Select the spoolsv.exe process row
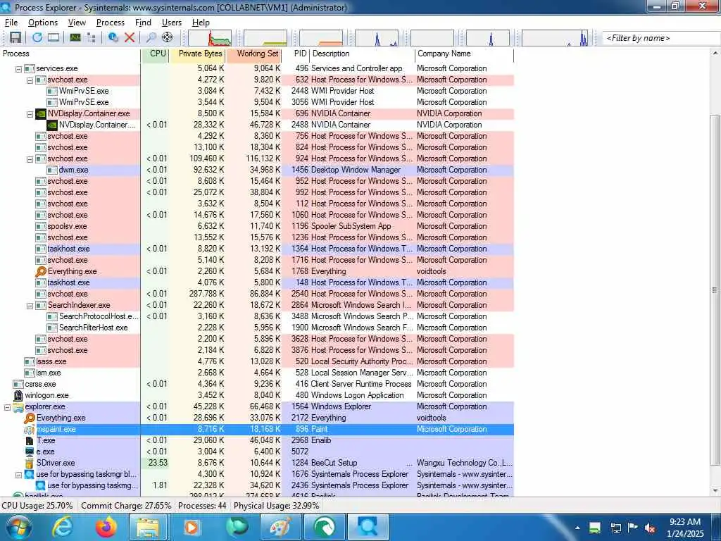This screenshot has height=541, width=721. point(257,226)
